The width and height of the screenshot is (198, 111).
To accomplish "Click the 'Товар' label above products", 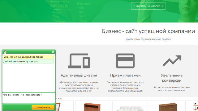I will 59,99.
